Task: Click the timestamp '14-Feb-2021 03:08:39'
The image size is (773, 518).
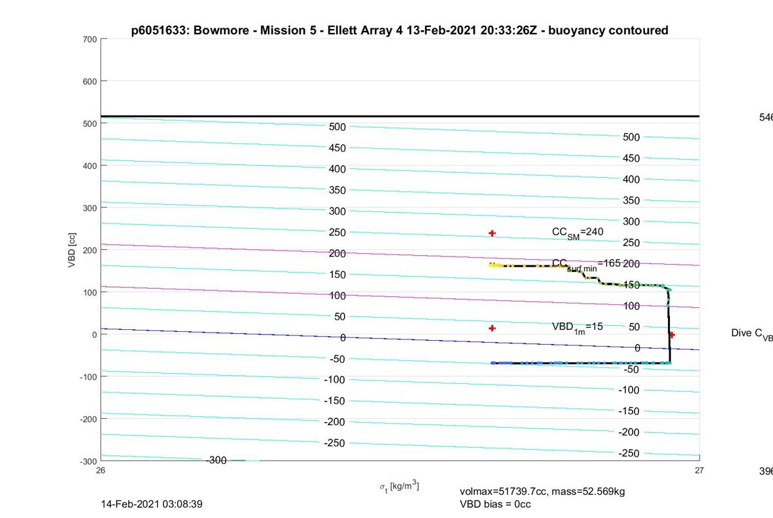Action: [152, 504]
